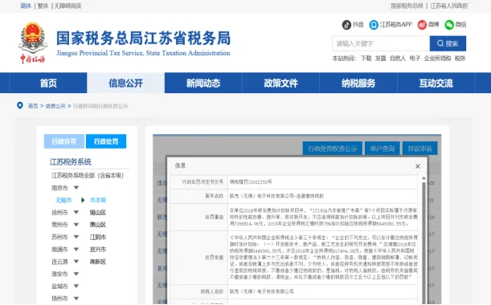The height and width of the screenshot is (305, 491).
Task: Open the Douyin (抖音) icon link
Action: click(x=346, y=24)
